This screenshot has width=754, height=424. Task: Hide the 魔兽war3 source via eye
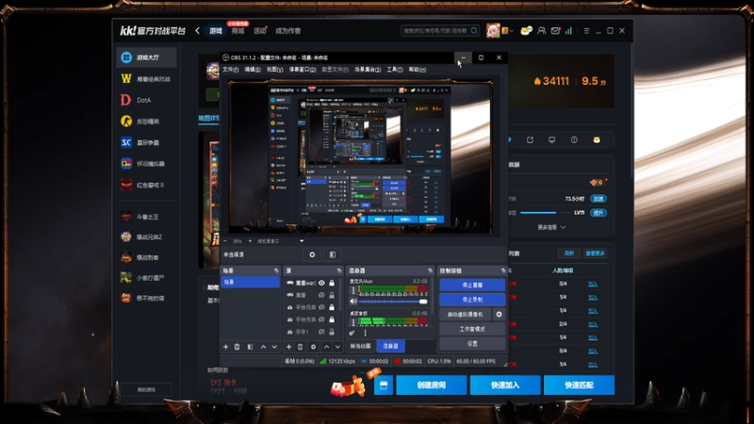click(x=321, y=284)
